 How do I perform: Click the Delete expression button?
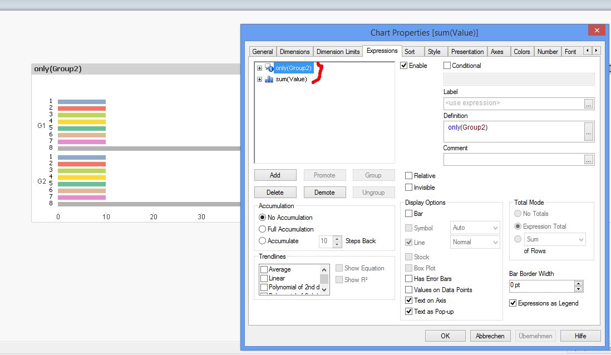pos(275,193)
